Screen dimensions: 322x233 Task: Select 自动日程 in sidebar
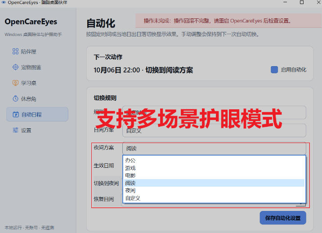click(37, 114)
